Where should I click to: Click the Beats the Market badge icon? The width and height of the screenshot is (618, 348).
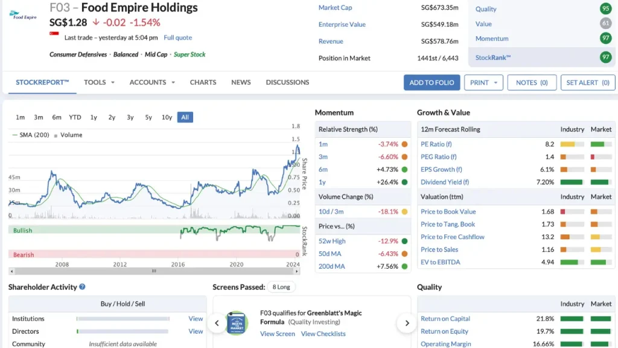coord(237,323)
